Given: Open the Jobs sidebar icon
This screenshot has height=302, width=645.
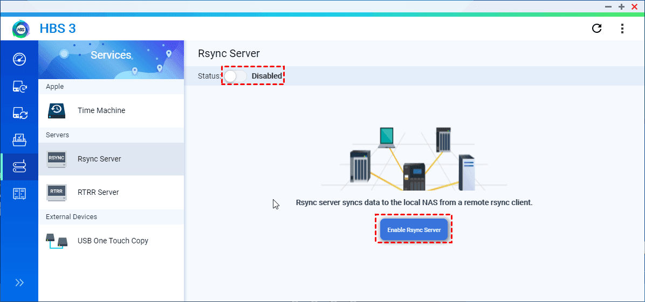Looking at the screenshot, I should point(19,140).
